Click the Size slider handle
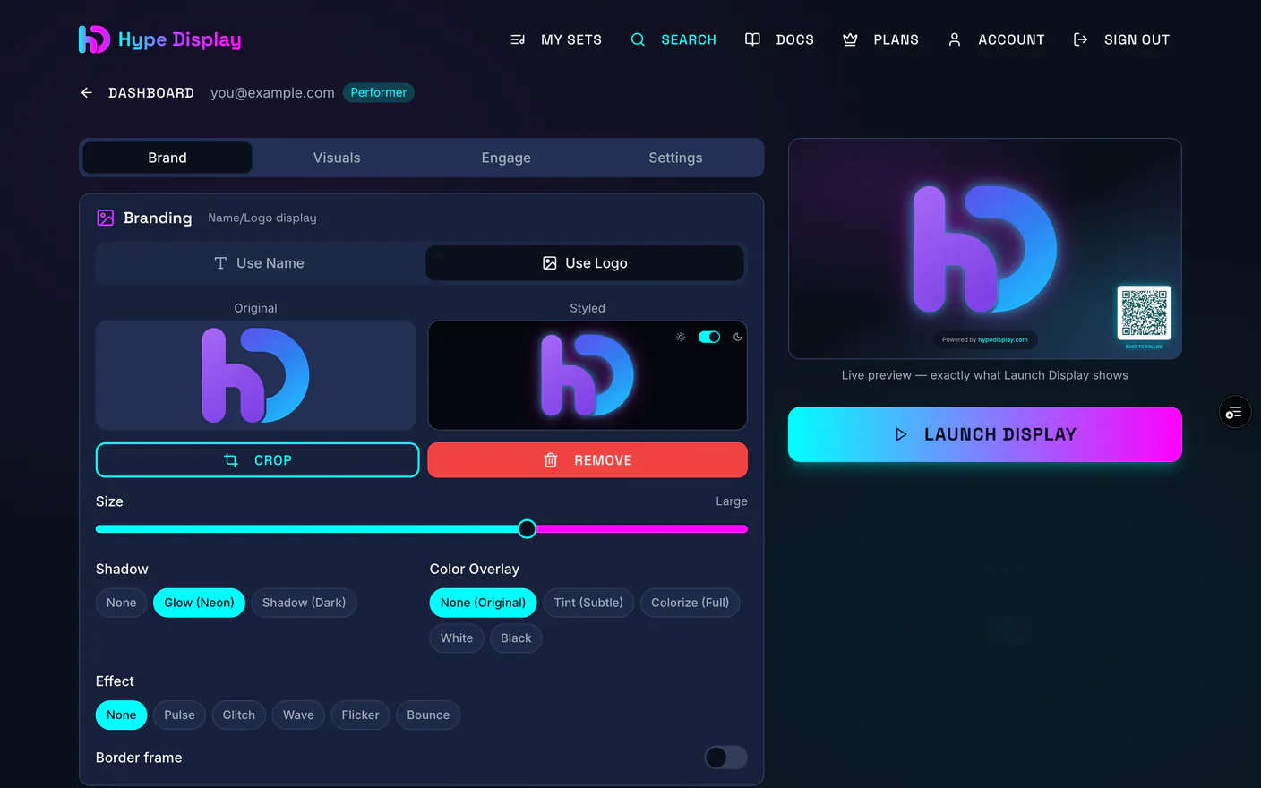The height and width of the screenshot is (788, 1261). click(528, 529)
